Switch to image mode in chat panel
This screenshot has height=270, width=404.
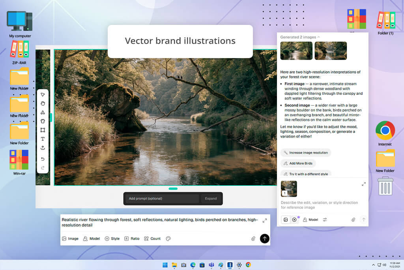coord(286,220)
